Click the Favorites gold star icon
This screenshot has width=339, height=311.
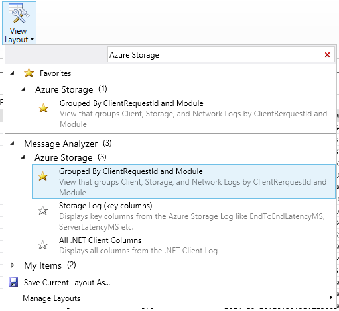(x=29, y=73)
